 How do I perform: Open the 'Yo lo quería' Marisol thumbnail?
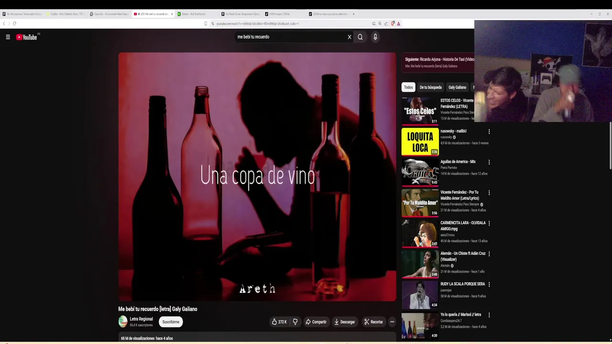(420, 325)
